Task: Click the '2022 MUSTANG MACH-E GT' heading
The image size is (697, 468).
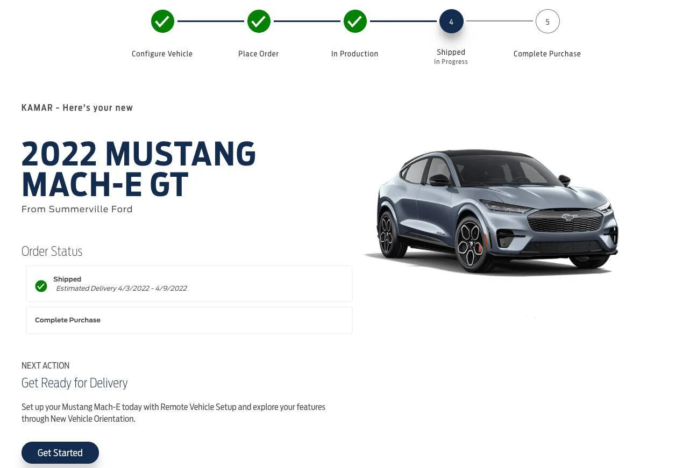Action: (139, 169)
